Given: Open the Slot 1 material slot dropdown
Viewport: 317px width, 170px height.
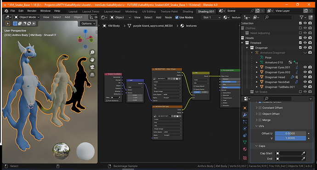Looking at the screenshot, I should pyautogui.click(x=211, y=17).
